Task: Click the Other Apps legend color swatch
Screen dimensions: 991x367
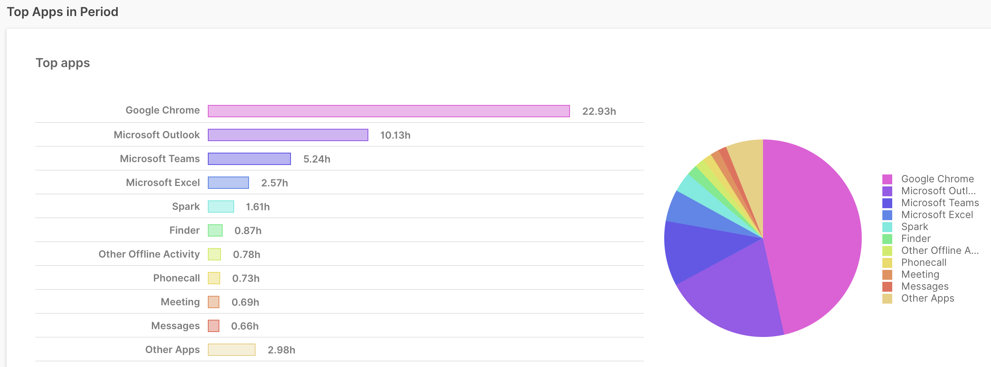Action: pyautogui.click(x=887, y=298)
